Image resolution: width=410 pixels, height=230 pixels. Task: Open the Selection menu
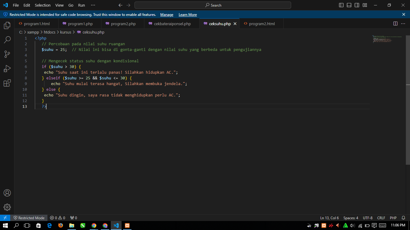pos(43,5)
